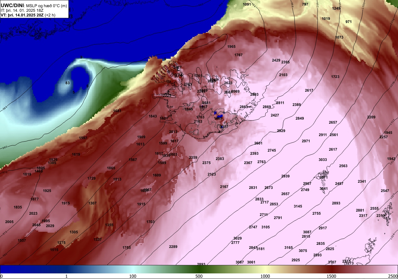398x279 pixels.
Task: Click the value 1515
Action: [54, 250]
